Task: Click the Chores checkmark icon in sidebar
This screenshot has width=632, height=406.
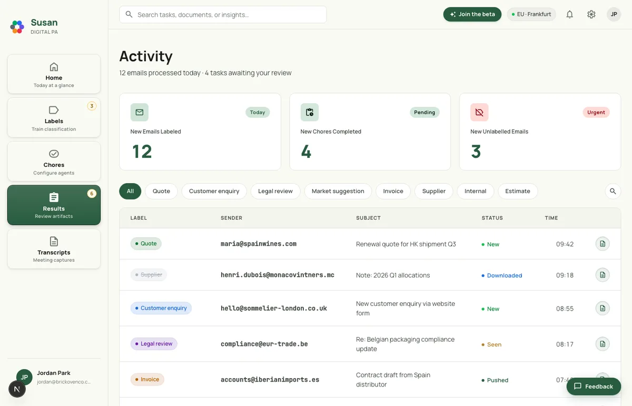Action: [x=54, y=154]
